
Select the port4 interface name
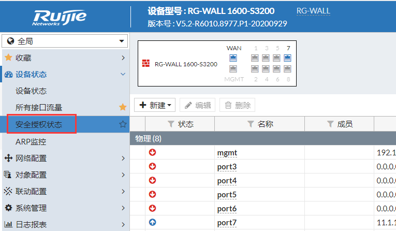[x=227, y=181]
